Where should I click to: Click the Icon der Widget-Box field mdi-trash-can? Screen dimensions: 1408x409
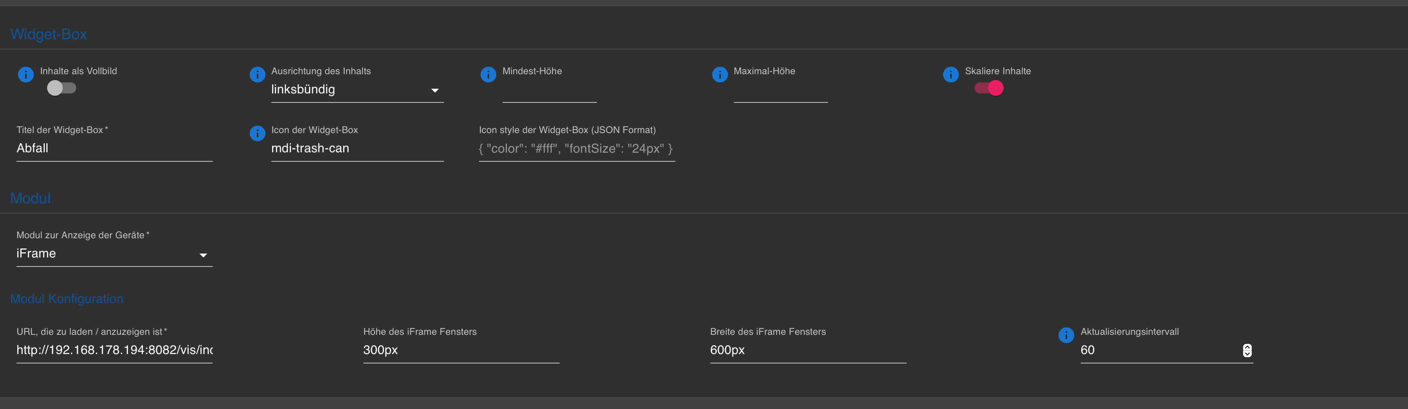[357, 148]
